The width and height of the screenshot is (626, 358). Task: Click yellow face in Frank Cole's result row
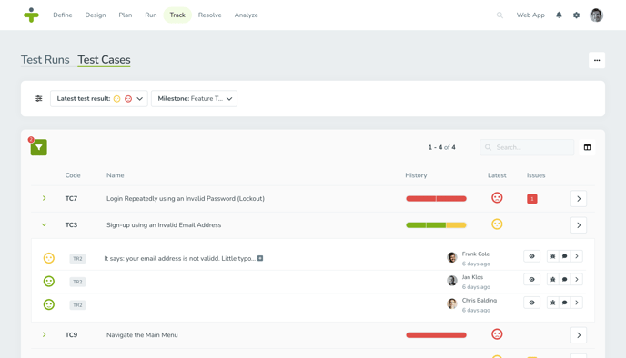pyautogui.click(x=49, y=258)
